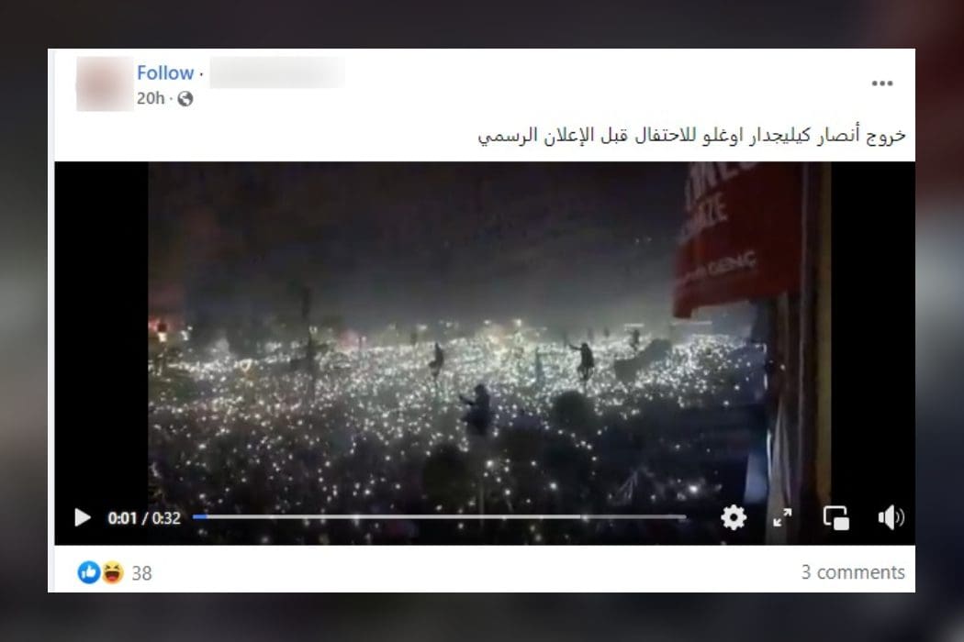Click the Follow link
Image resolution: width=964 pixels, height=642 pixels.
pos(164,73)
